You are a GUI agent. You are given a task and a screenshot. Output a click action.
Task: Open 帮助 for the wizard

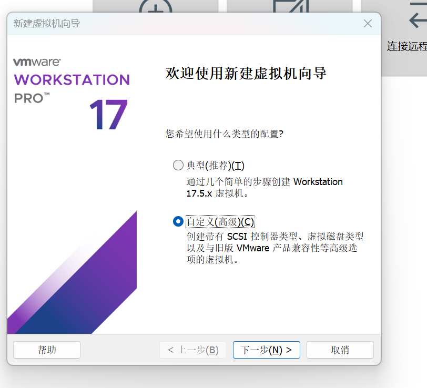47,350
